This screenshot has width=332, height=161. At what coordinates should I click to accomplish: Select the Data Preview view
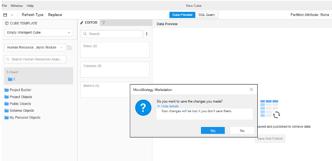182,15
